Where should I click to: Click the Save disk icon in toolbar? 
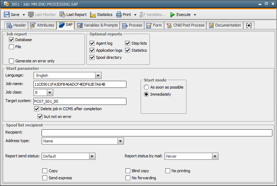click(7, 15)
